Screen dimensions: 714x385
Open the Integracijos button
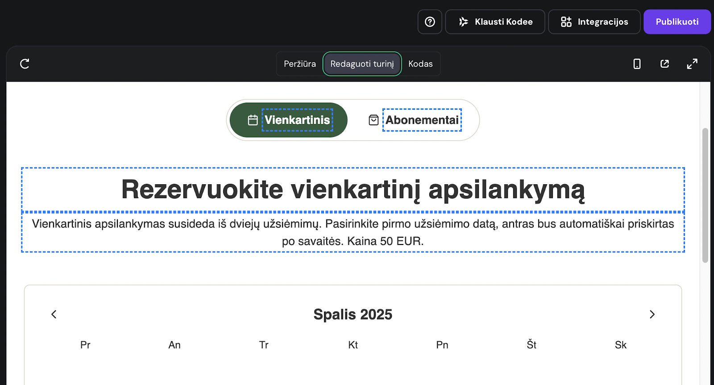click(594, 22)
